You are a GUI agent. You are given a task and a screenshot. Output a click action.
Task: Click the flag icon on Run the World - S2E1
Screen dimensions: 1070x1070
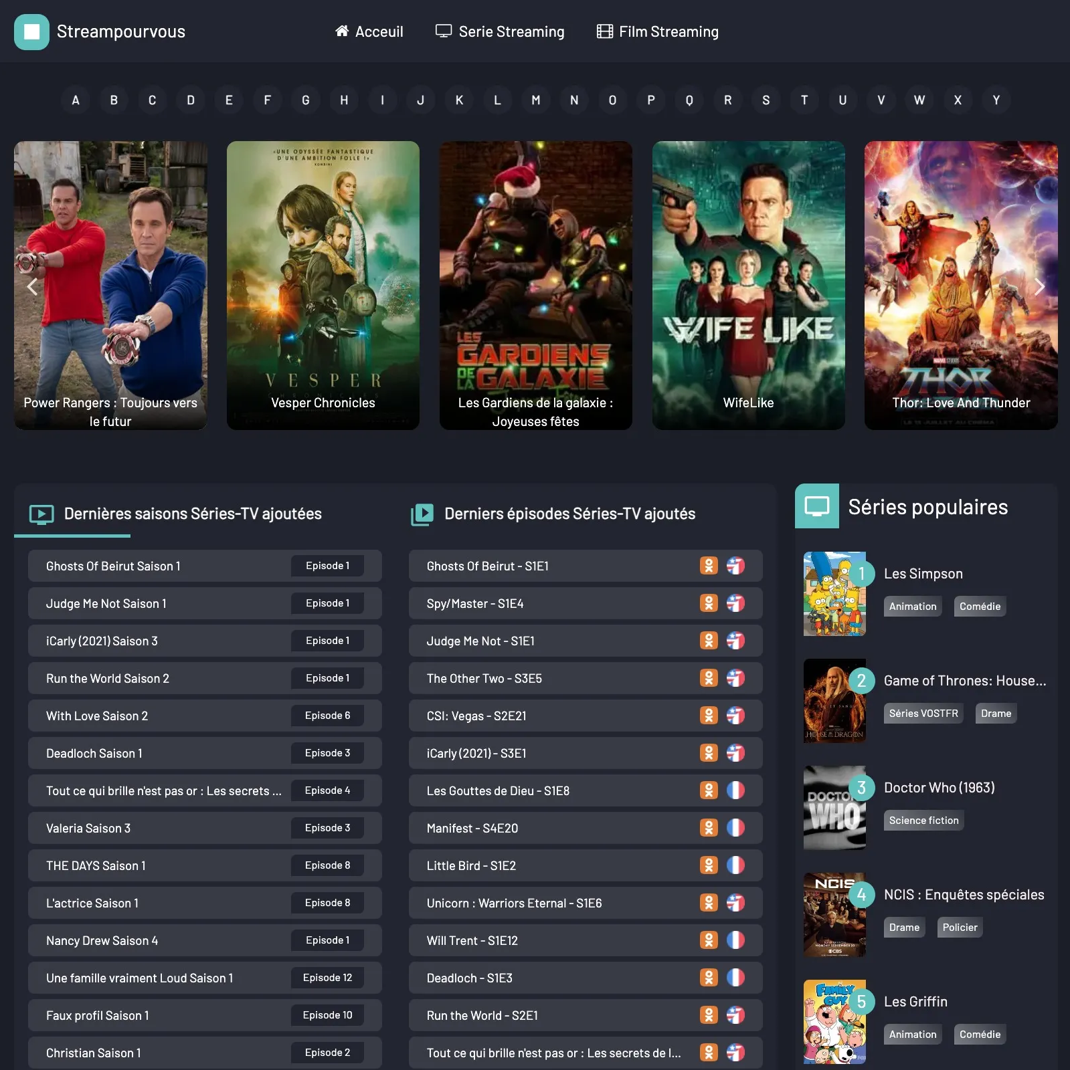click(x=735, y=1015)
